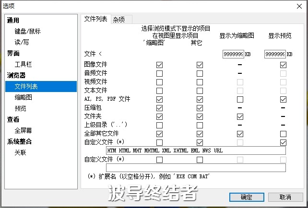Check second 自定义文件 '缩略图' column checkbox
The width and height of the screenshot is (308, 208).
pos(159,160)
